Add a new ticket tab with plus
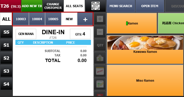184x97 pixels. click(x=85, y=19)
